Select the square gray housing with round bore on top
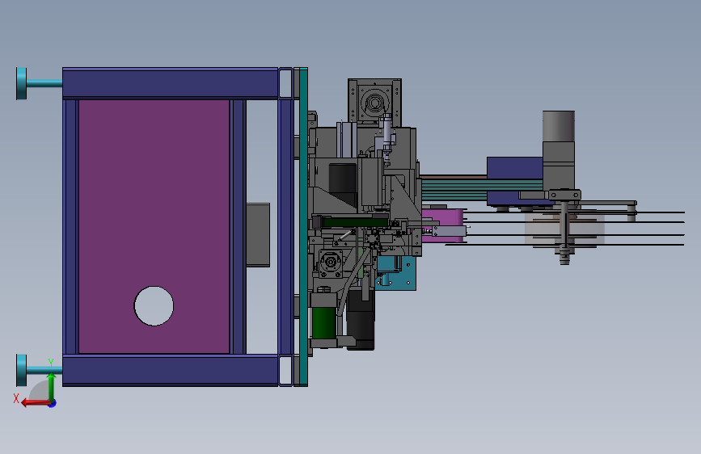 tap(374, 103)
